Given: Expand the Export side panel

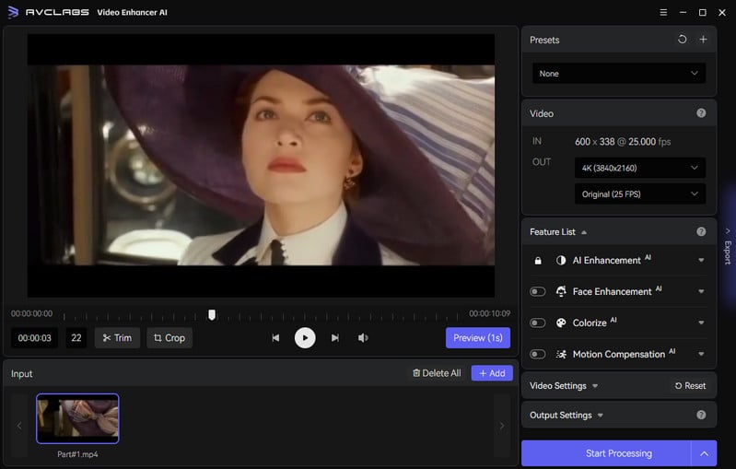Looking at the screenshot, I should (728, 246).
